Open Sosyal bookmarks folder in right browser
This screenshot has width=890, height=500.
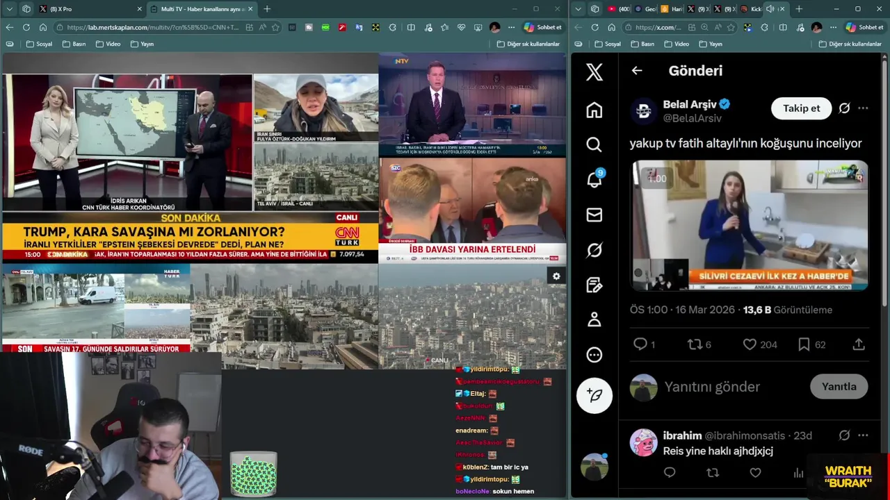(x=608, y=44)
